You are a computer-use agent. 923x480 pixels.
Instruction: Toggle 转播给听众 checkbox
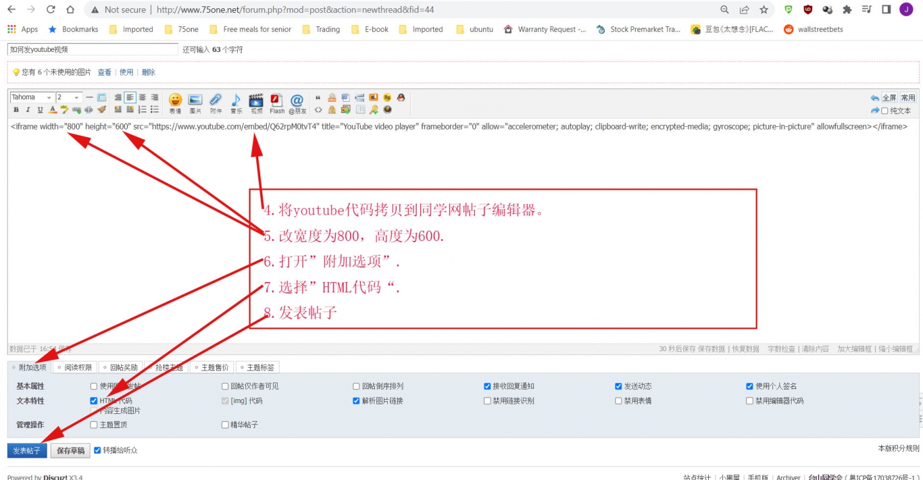(x=97, y=450)
